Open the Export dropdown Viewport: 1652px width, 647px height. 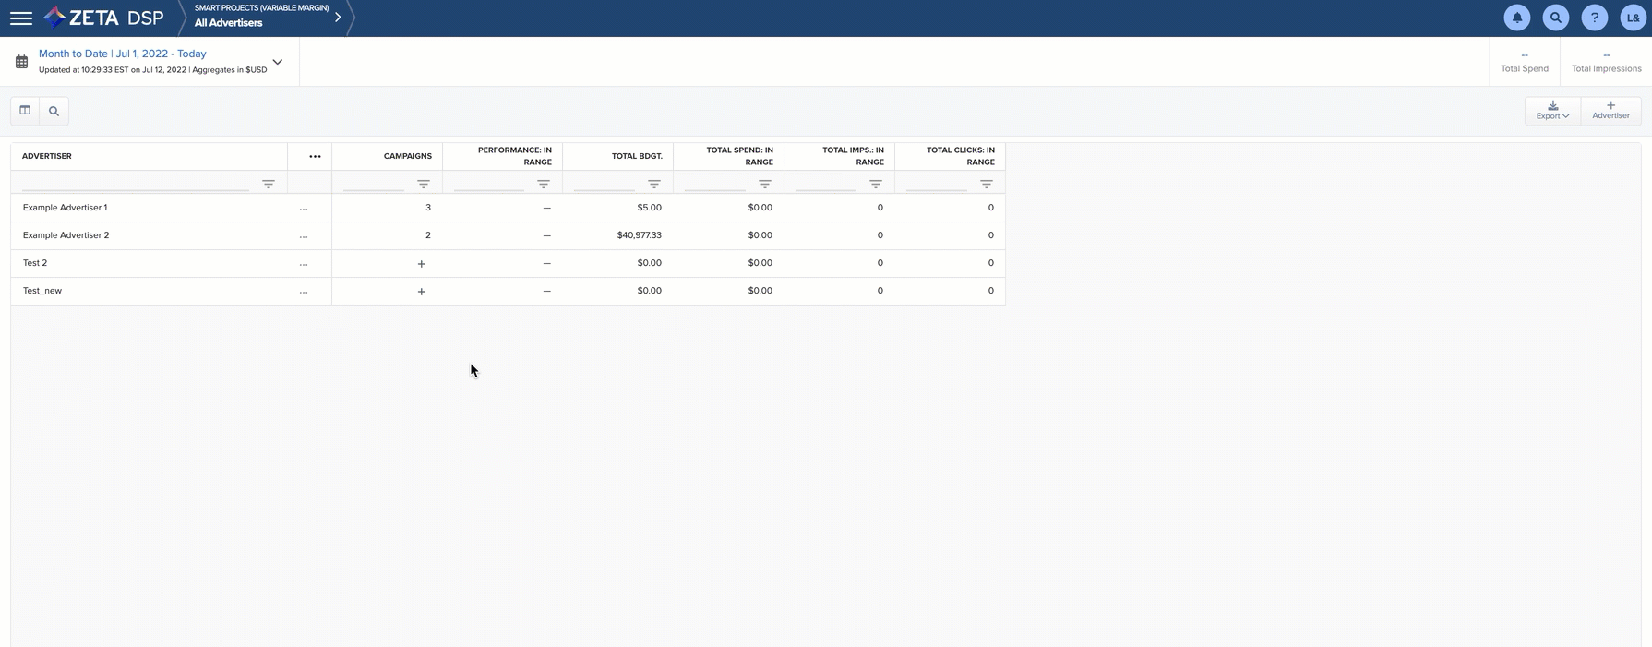pyautogui.click(x=1552, y=110)
